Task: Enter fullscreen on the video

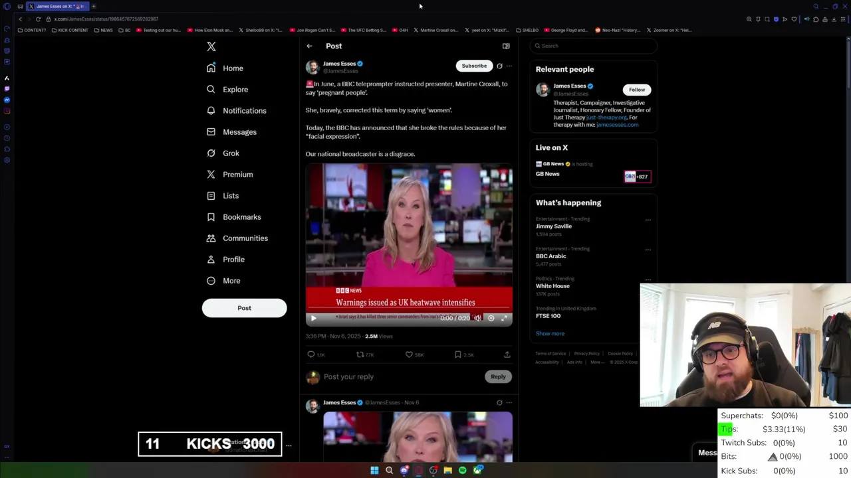Action: 504,318
